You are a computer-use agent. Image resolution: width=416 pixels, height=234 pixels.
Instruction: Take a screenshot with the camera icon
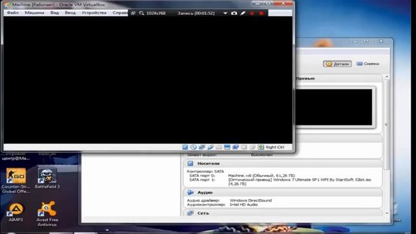[234, 13]
